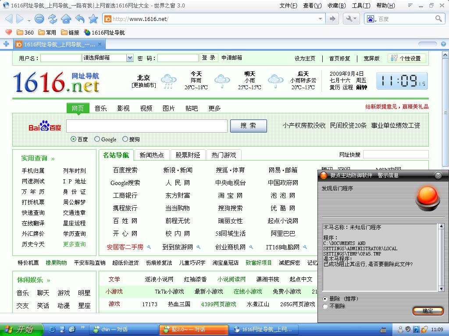This screenshot has width=449, height=336.
Task: Switch to the 股票财经 tab
Action: (188, 155)
